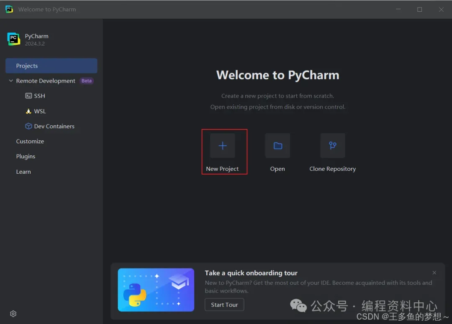Viewport: 452px width, 324px height.
Task: Open the Customize section
Action: pos(30,142)
